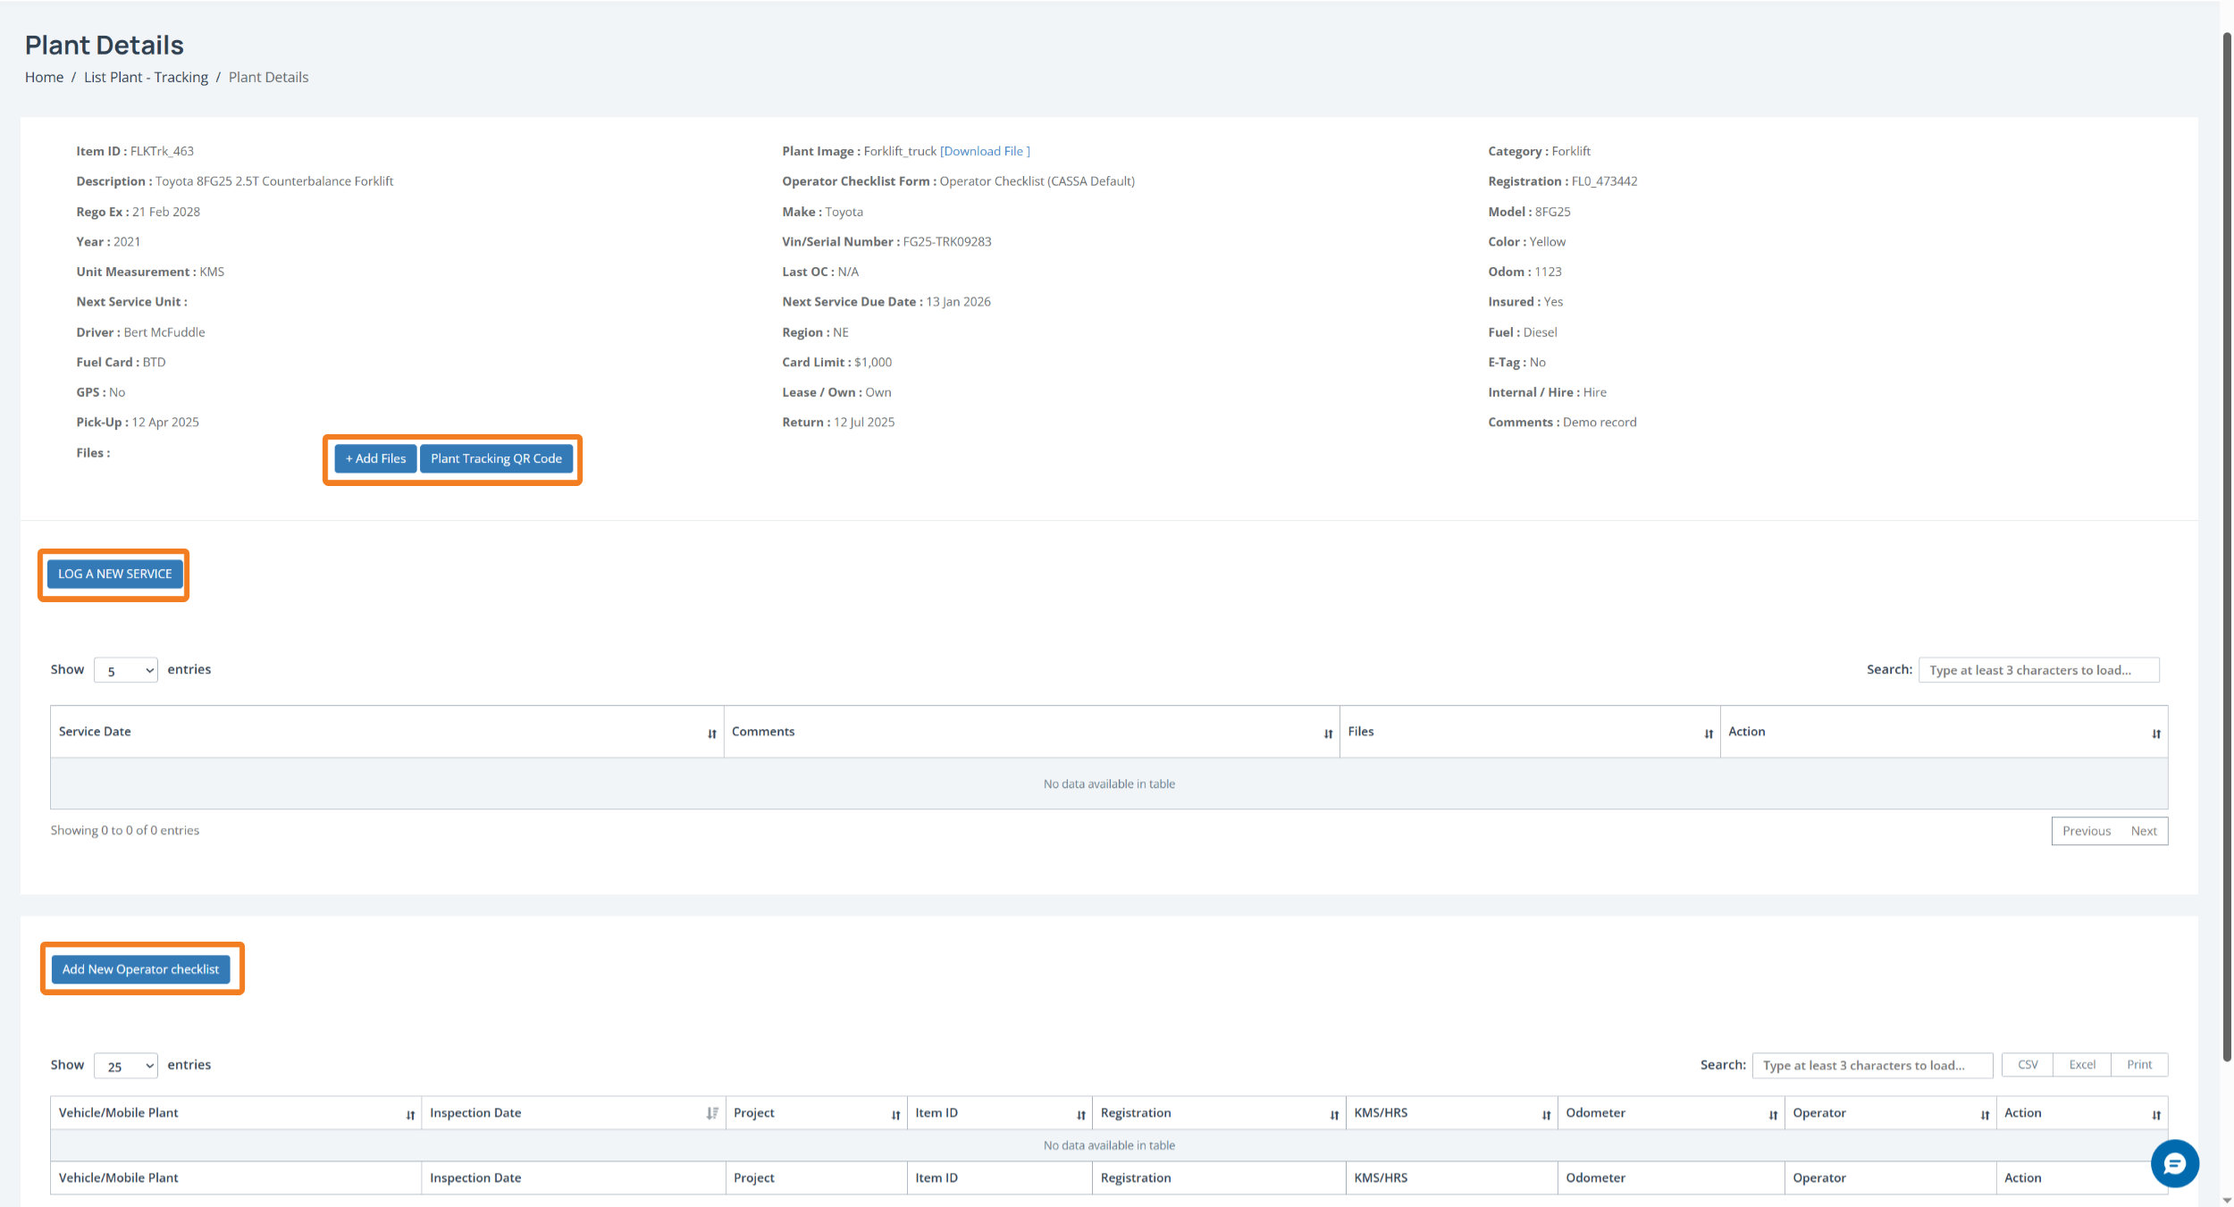Screen dimensions: 2234x1207
Task: Focus the service table search field
Action: 2037,671
